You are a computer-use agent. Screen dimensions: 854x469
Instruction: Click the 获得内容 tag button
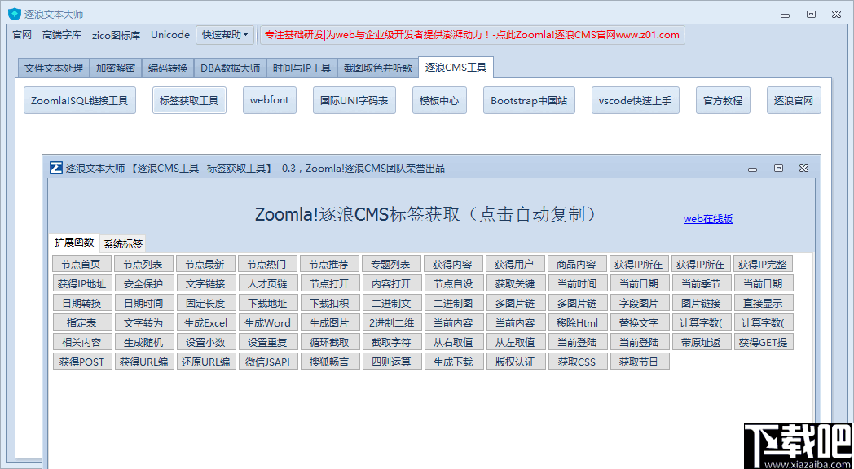(452, 264)
